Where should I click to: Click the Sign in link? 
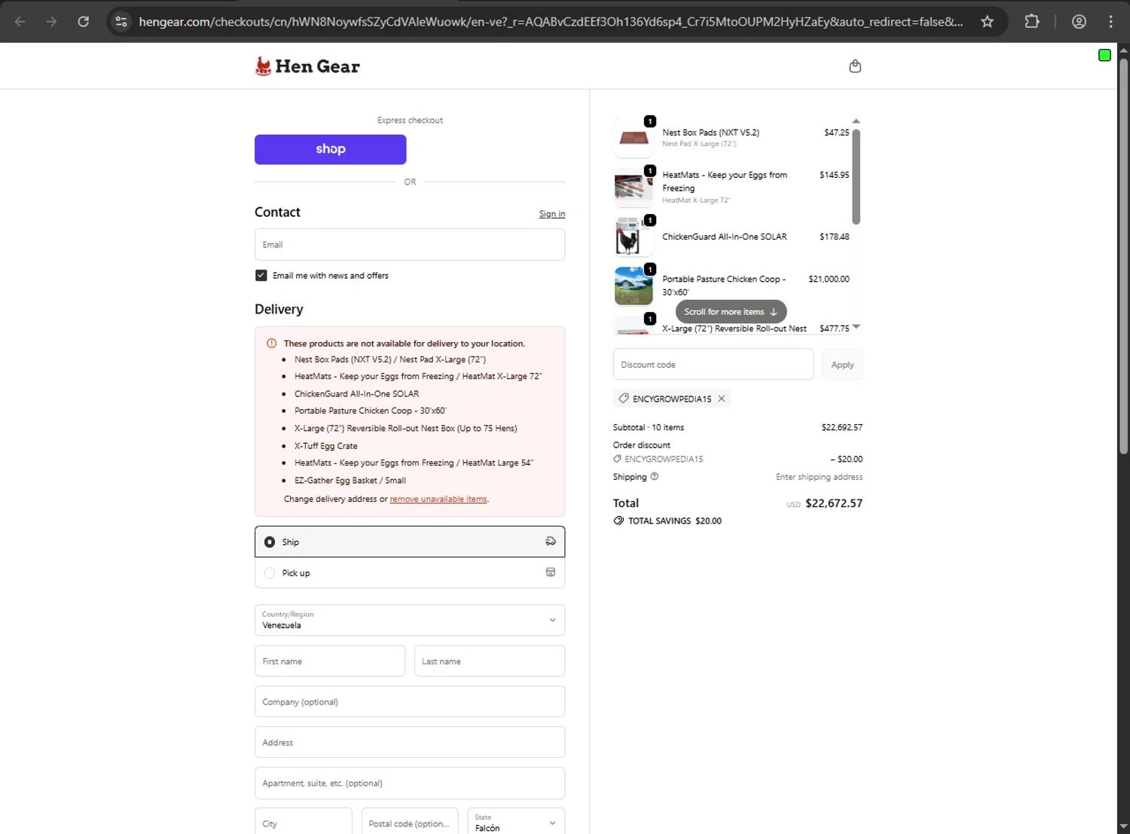[552, 214]
